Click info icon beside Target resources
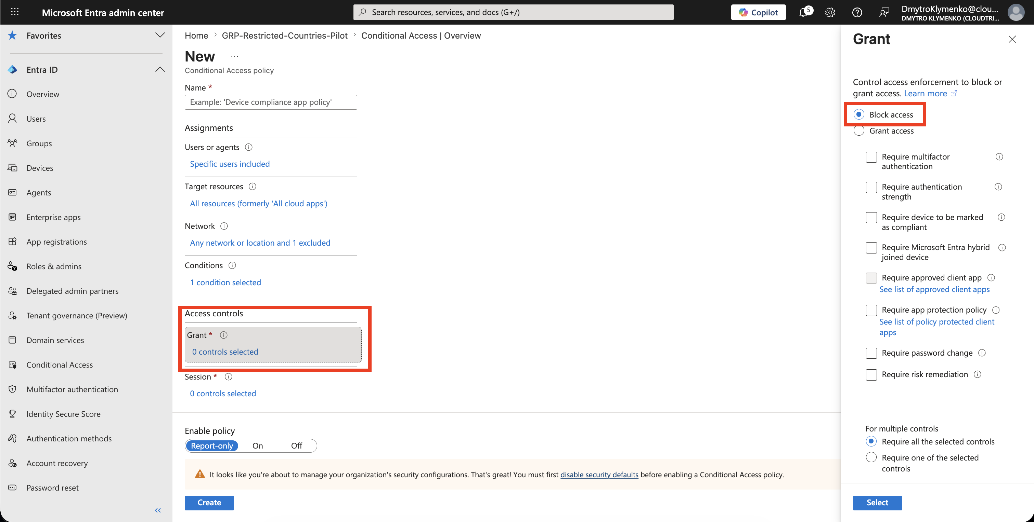This screenshot has height=522, width=1034. 253,187
